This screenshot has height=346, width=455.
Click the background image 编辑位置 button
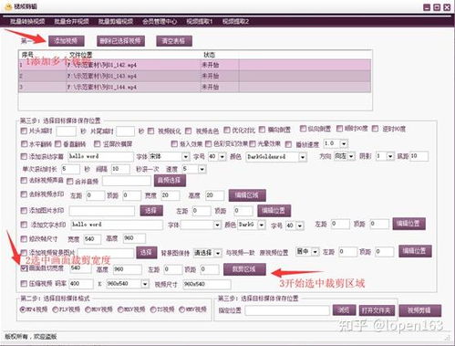[415, 251]
